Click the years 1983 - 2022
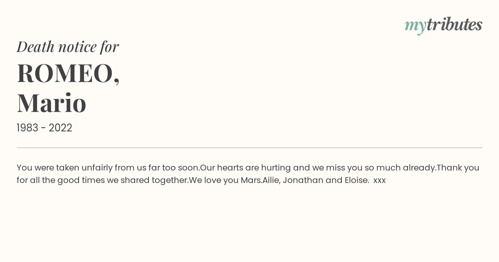 [x=44, y=128]
